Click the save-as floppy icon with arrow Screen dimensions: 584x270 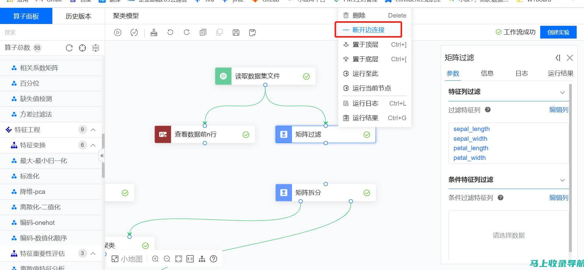point(252,32)
